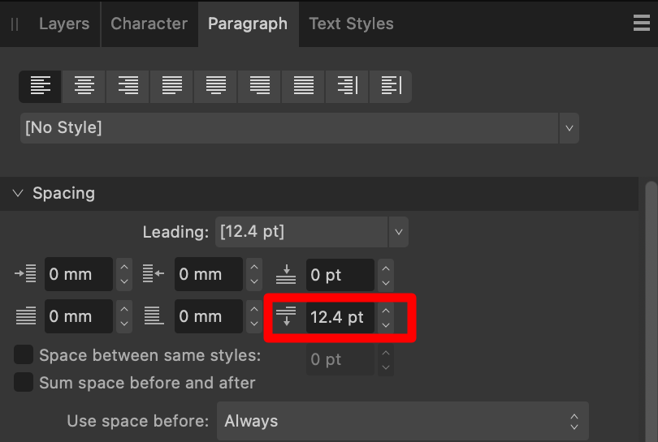Select the Align Left paragraph icon

[41, 86]
